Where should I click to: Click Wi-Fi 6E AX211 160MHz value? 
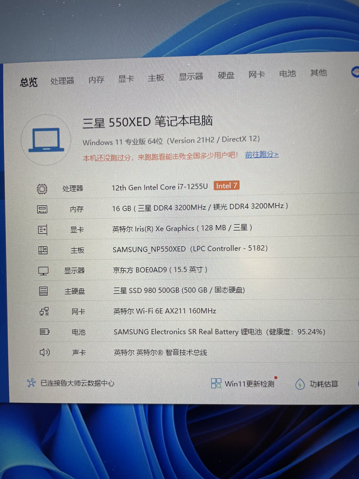[x=165, y=311]
